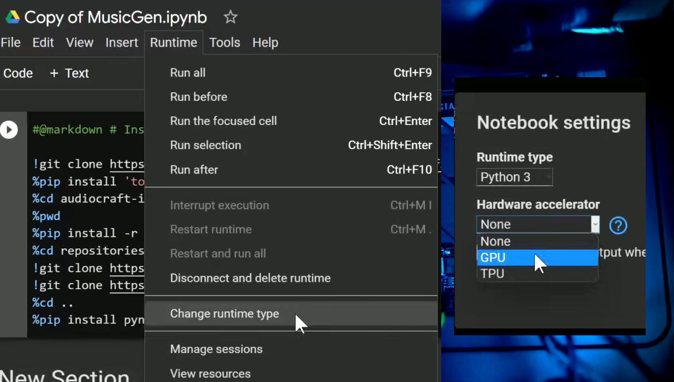Choose Change runtime type

291,313
